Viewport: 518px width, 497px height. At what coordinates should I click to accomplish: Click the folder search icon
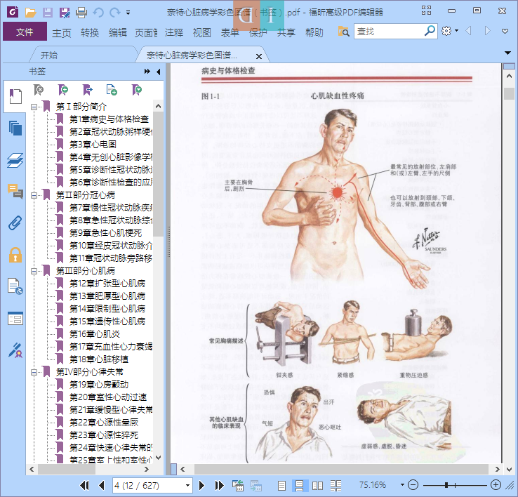click(343, 32)
